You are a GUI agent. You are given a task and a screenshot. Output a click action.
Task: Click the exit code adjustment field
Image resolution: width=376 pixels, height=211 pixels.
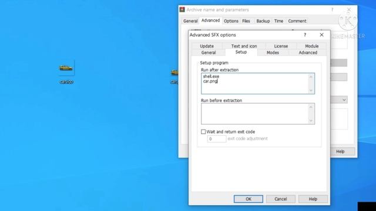217,139
